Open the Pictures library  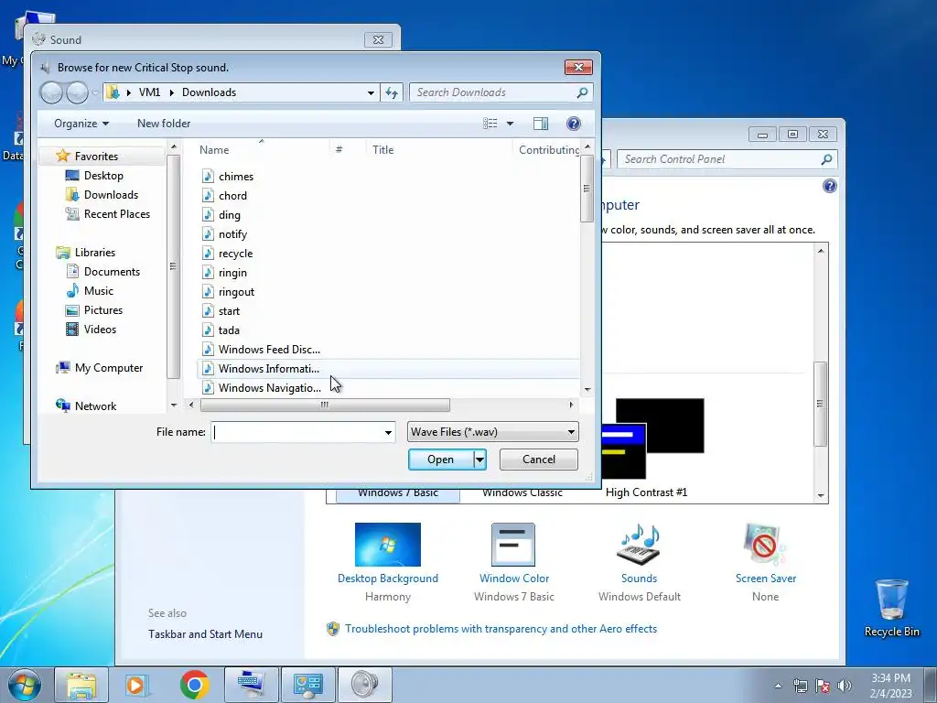coord(102,309)
